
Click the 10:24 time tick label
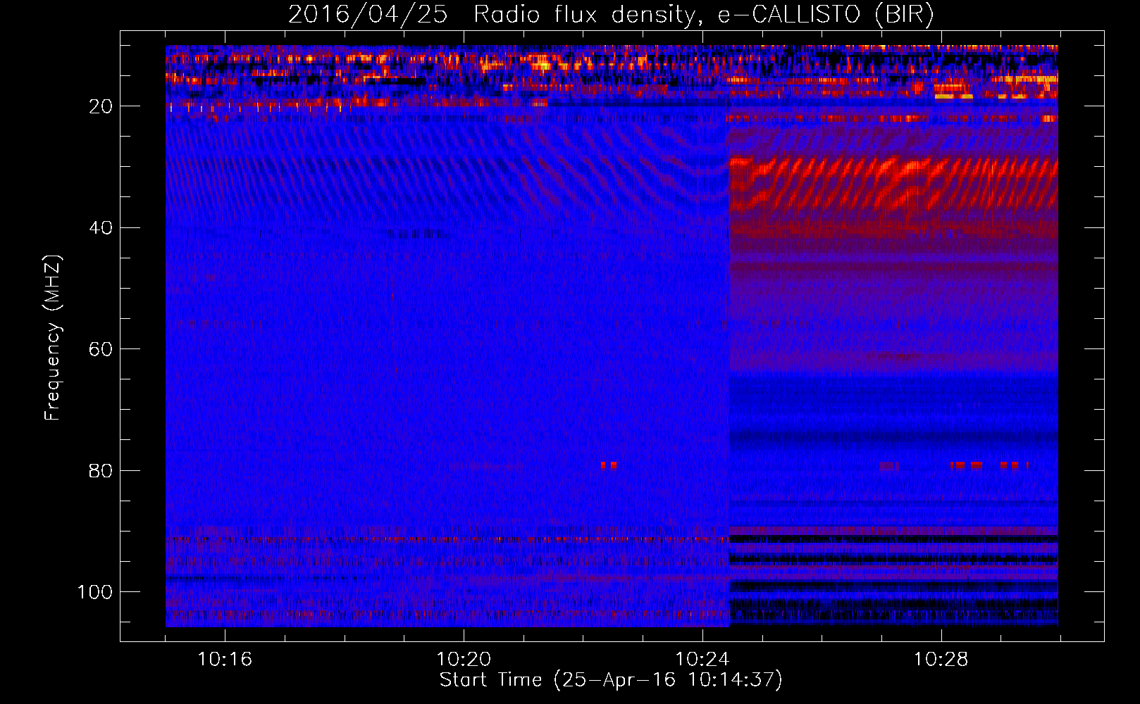(702, 659)
